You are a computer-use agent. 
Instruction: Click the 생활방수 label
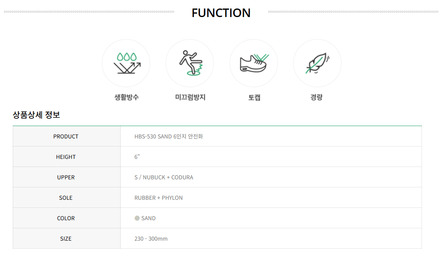(127, 97)
